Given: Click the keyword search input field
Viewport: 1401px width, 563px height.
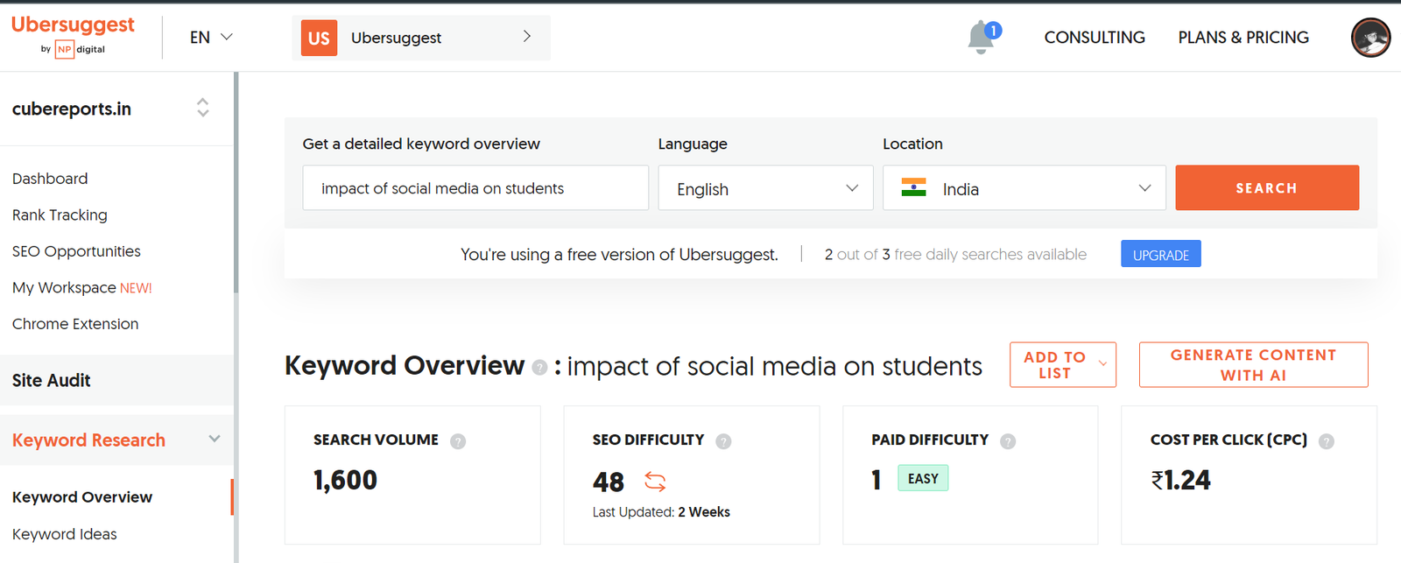Looking at the screenshot, I should 475,187.
